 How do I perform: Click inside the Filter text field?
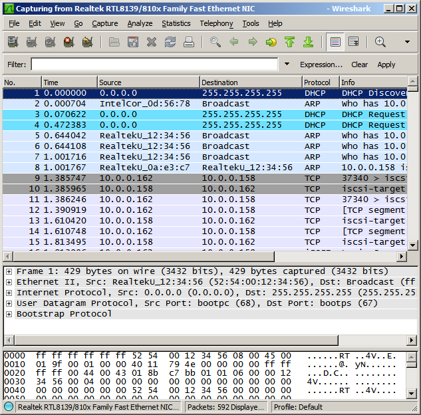154,65
